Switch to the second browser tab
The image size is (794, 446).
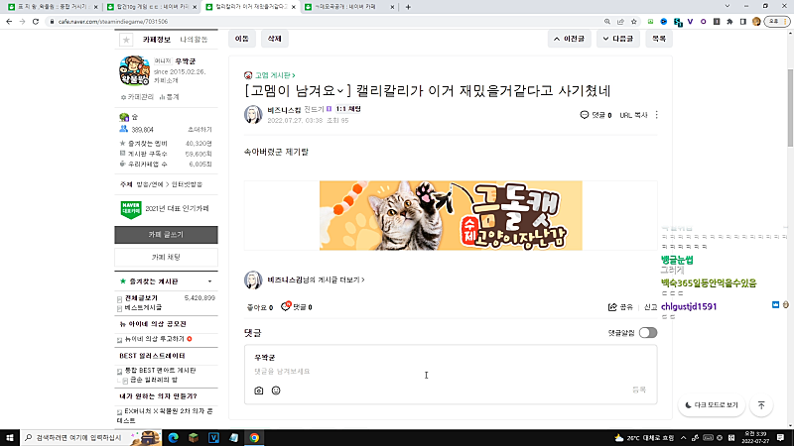pos(152,7)
